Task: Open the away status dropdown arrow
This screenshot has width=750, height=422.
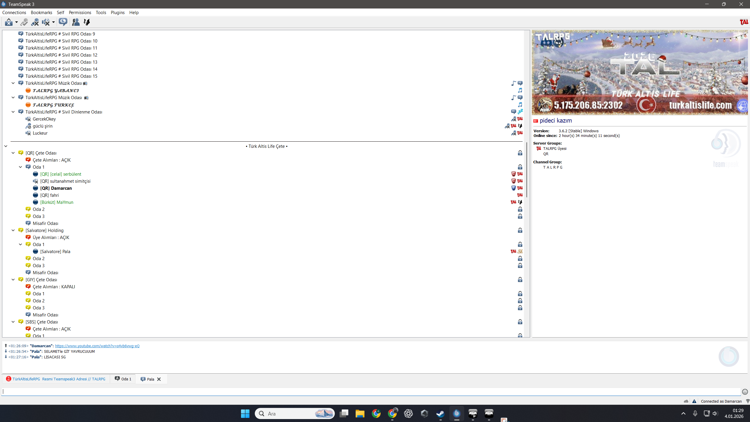Action: tap(16, 22)
